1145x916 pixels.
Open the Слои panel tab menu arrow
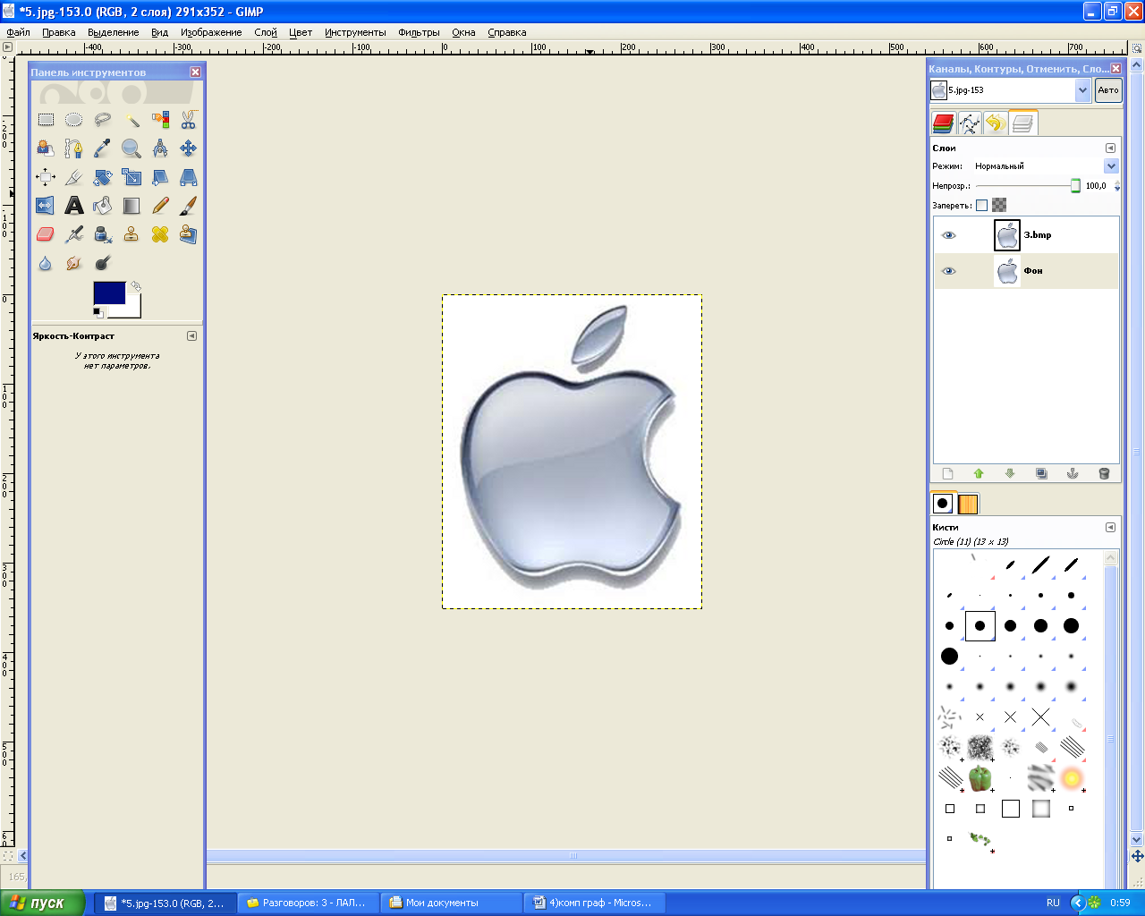pyautogui.click(x=1110, y=148)
